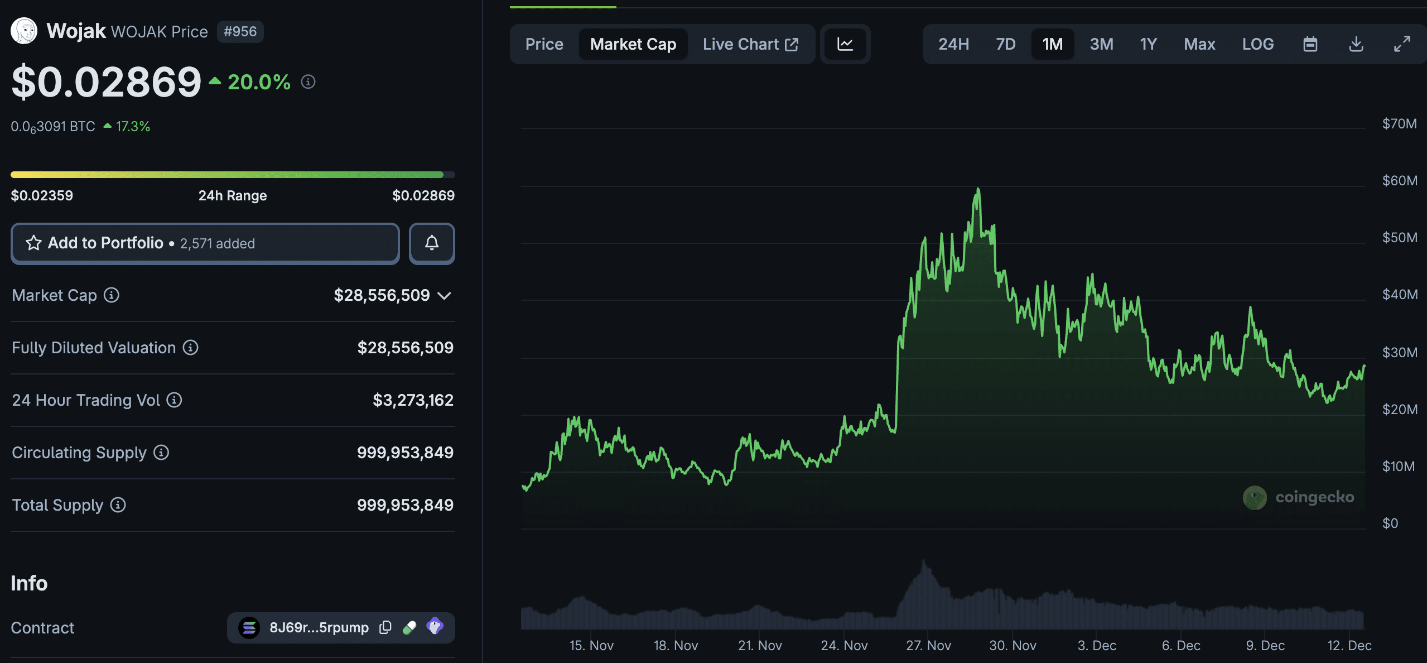Click the download chart icon
Viewport: 1427px width, 663px height.
click(1356, 44)
